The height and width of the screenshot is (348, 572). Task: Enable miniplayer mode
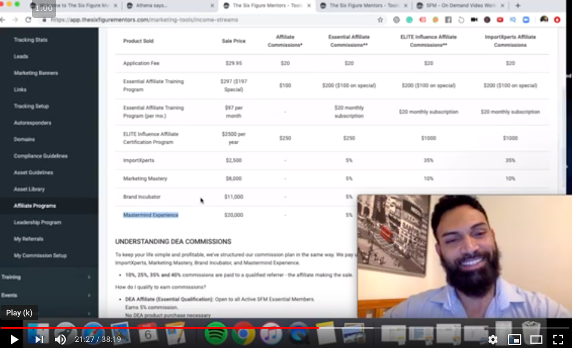514,340
